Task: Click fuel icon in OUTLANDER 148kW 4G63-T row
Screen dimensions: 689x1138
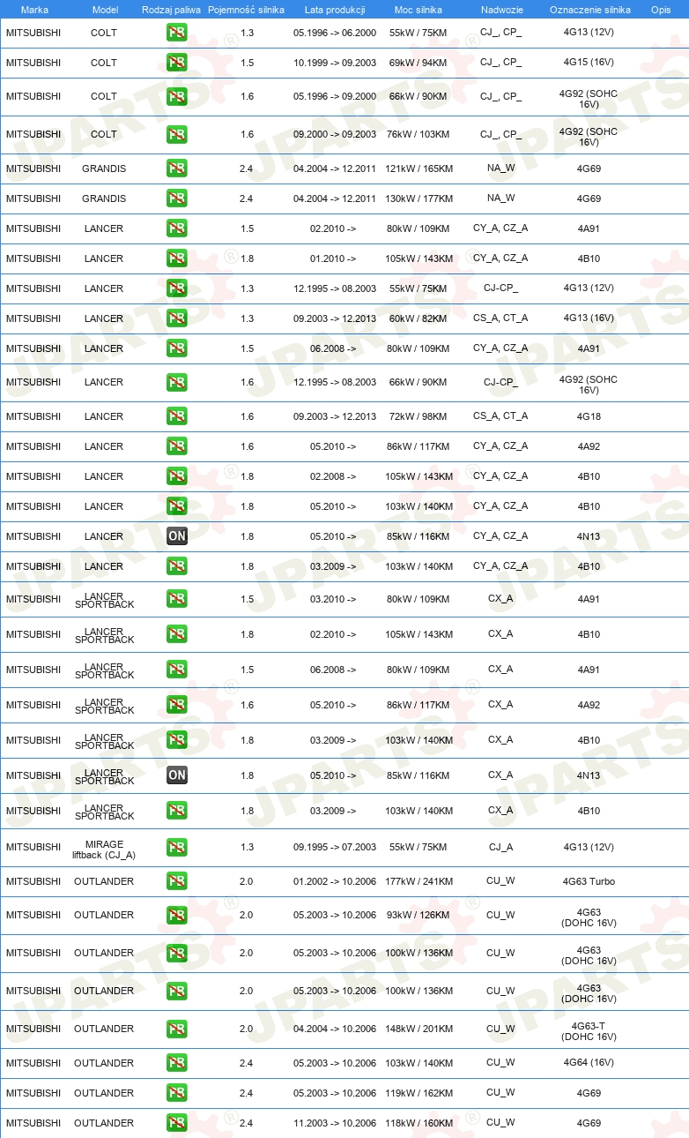Action: [177, 1029]
